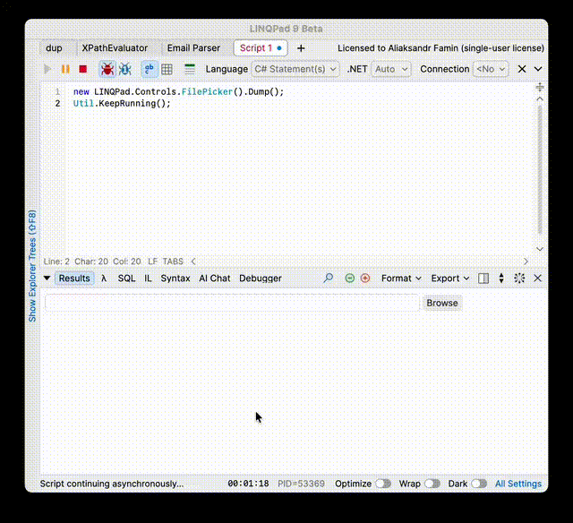Toggle the blue bug break-on-exceptions icon
This screenshot has height=523, width=573.
tap(125, 69)
